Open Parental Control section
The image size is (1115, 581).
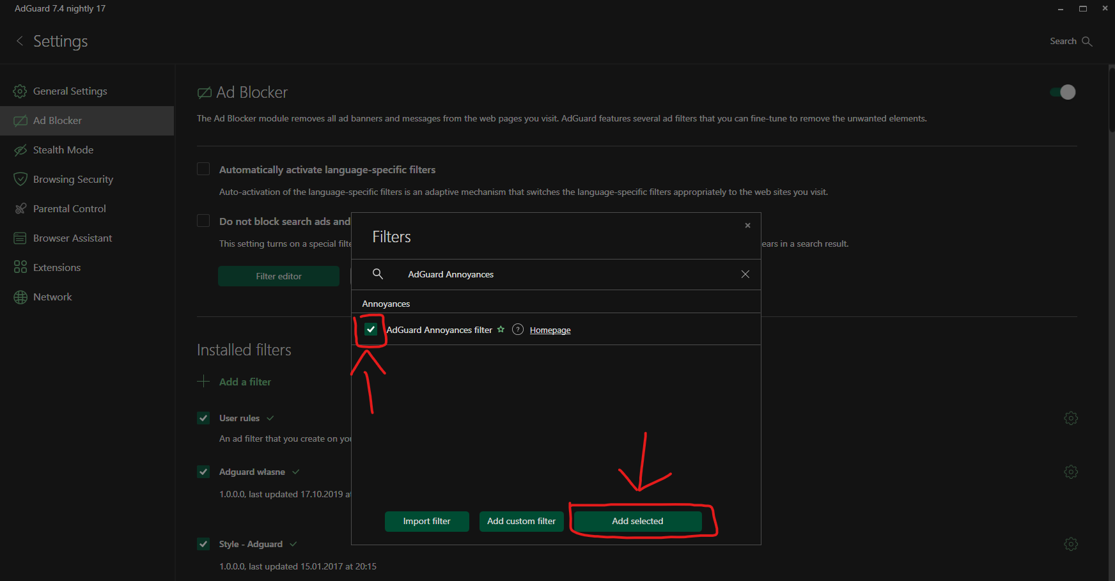pos(87,209)
